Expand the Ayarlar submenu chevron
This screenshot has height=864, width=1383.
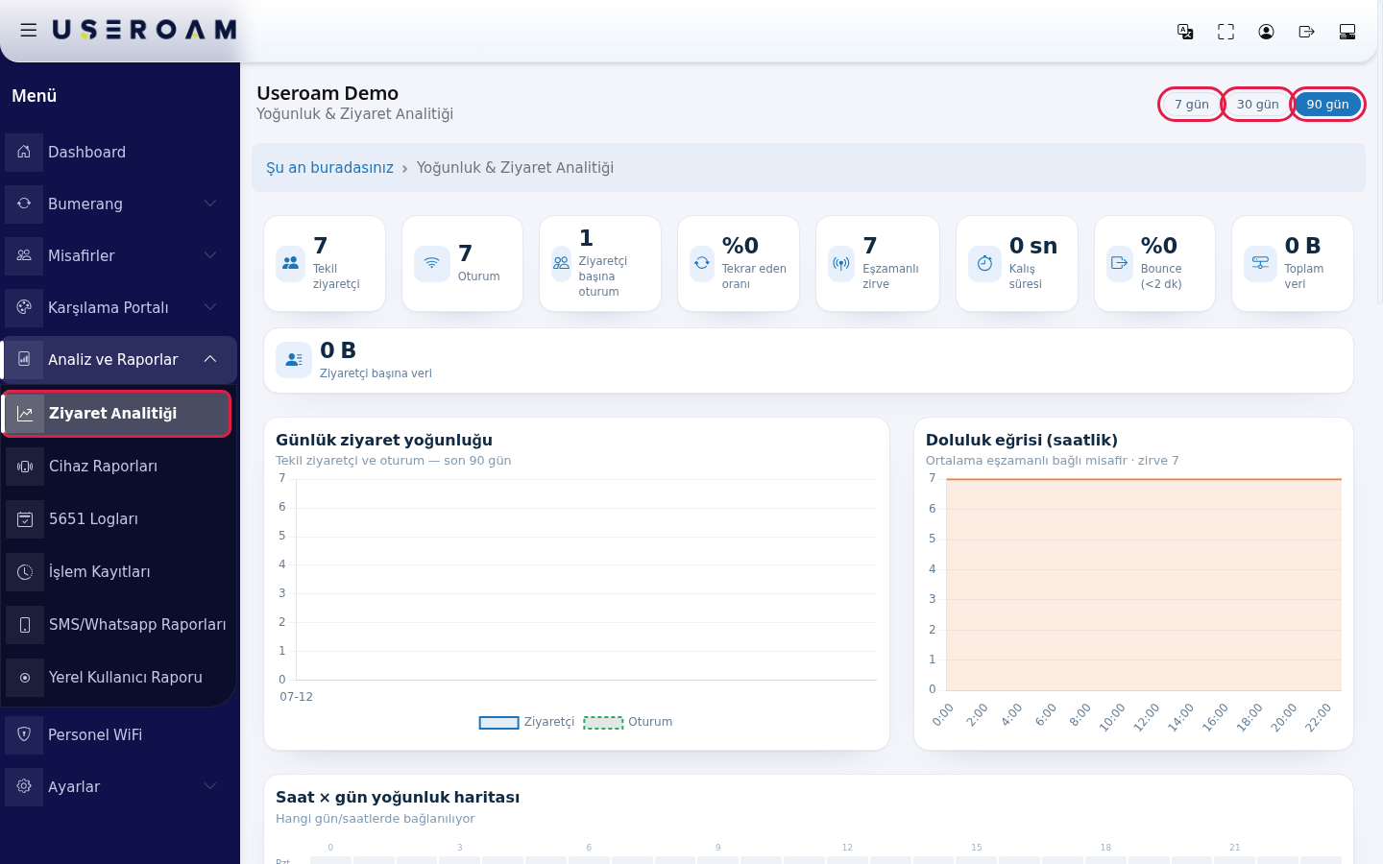(x=210, y=786)
